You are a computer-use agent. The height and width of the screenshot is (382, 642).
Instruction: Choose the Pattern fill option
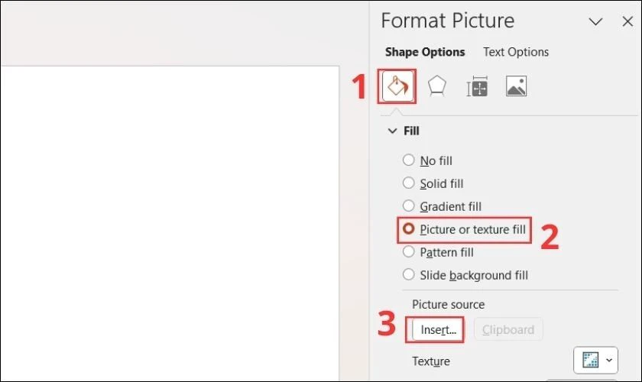pyautogui.click(x=438, y=252)
